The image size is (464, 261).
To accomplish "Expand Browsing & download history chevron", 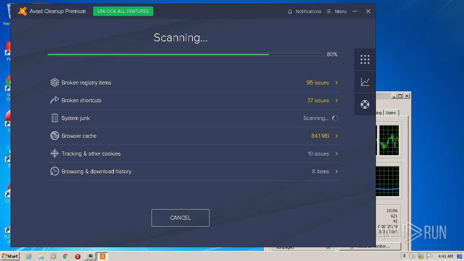I will click(336, 171).
